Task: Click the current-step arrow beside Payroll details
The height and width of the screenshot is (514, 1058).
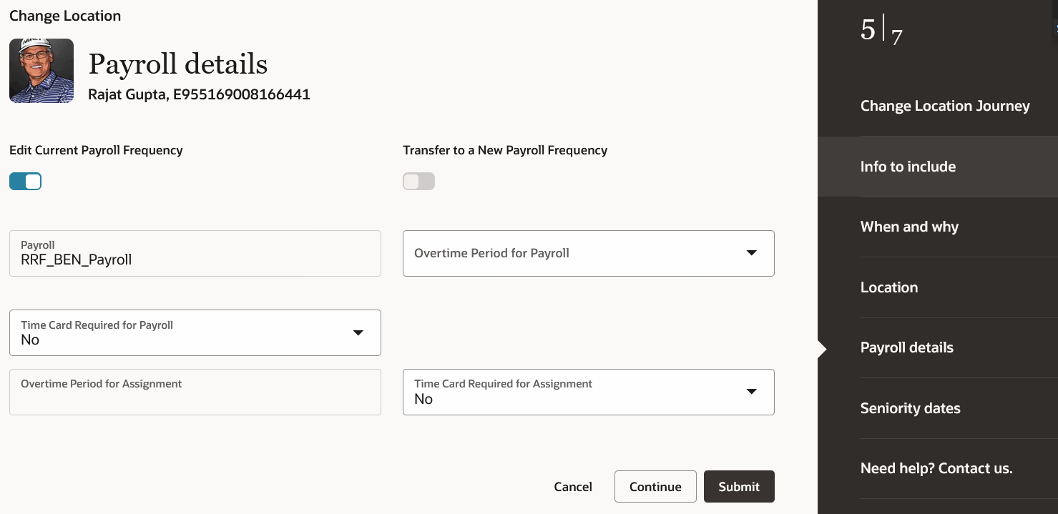Action: 822,349
